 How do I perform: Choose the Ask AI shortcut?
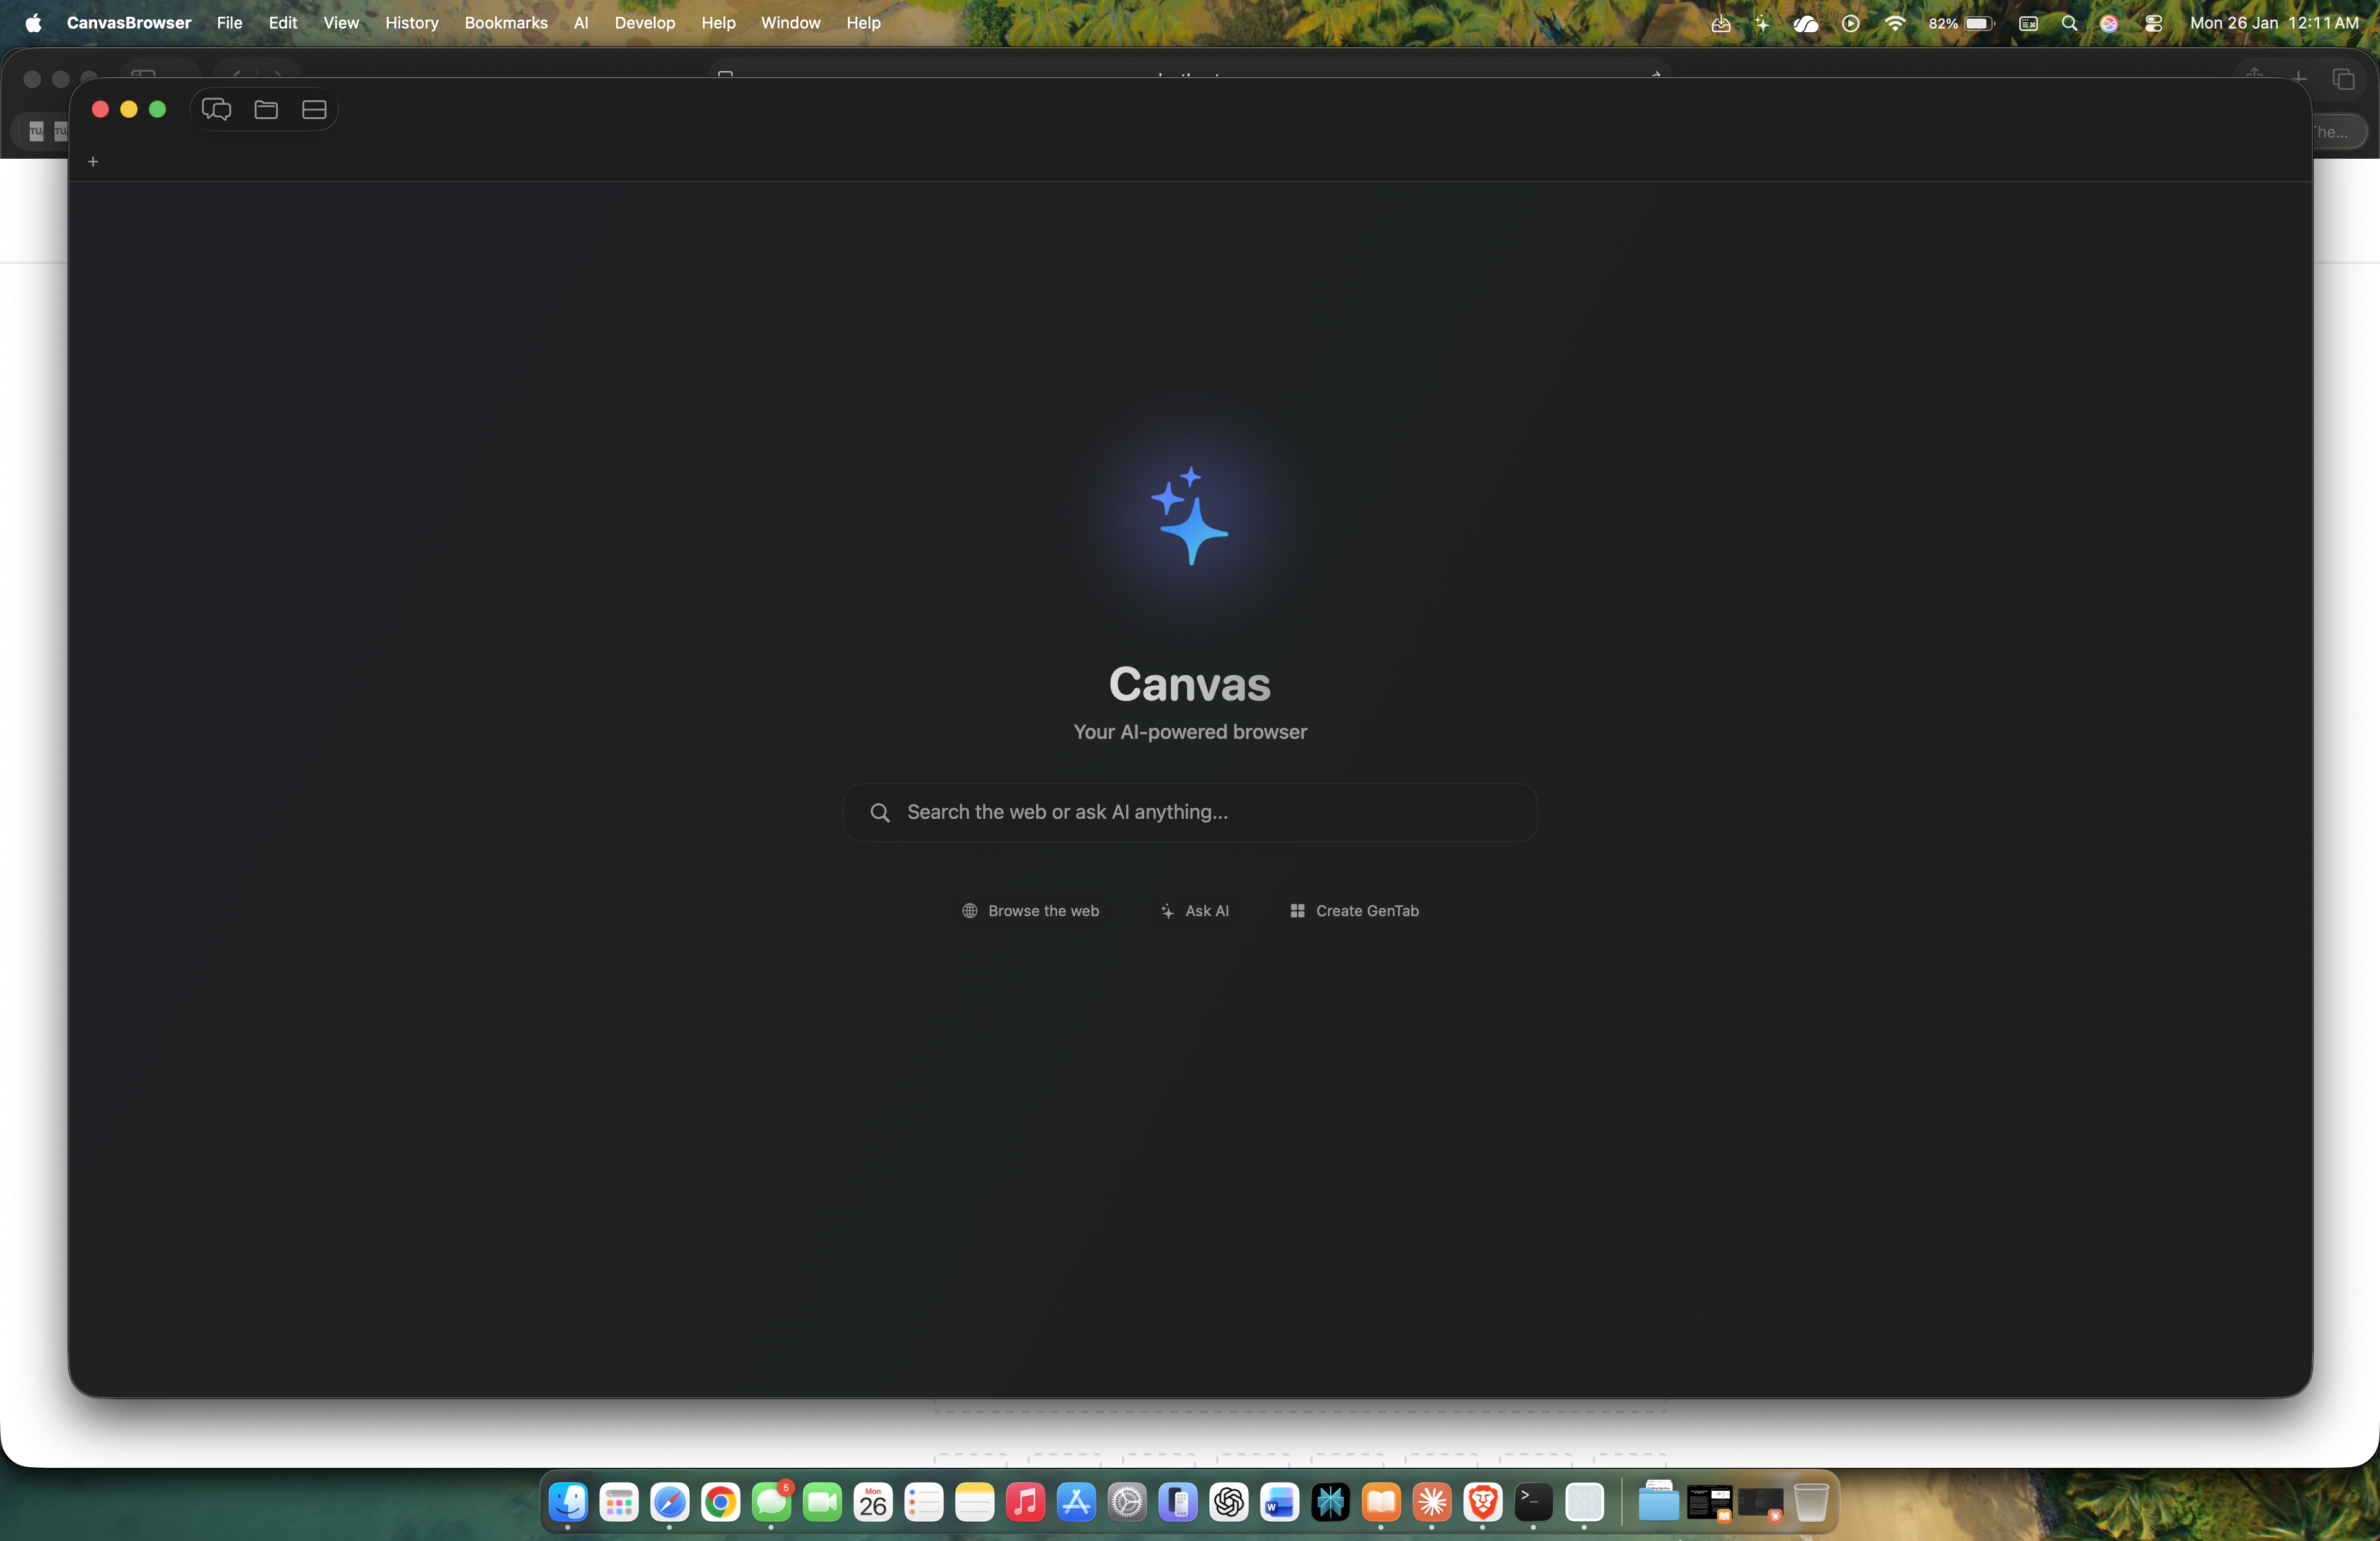(1194, 911)
